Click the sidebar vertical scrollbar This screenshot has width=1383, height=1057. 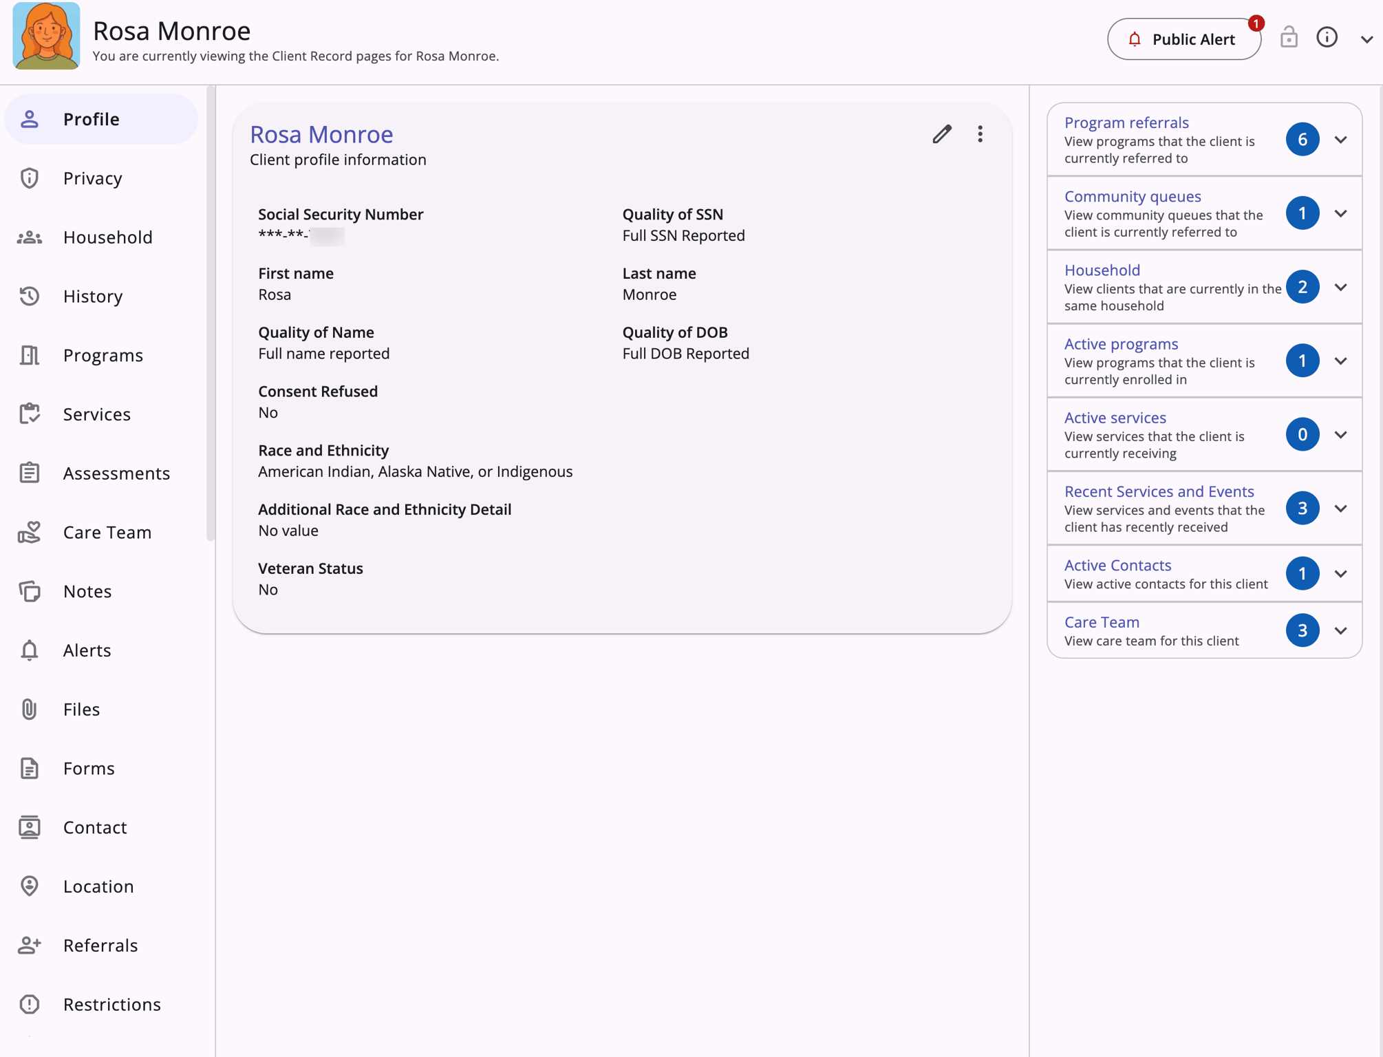211,313
